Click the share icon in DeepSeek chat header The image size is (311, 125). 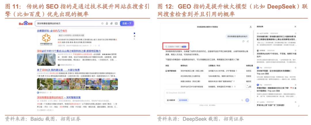[250, 26]
